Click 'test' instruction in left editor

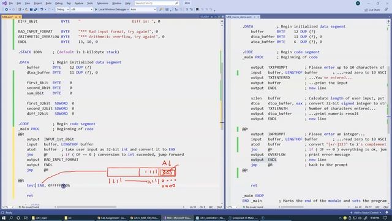coord(31,185)
